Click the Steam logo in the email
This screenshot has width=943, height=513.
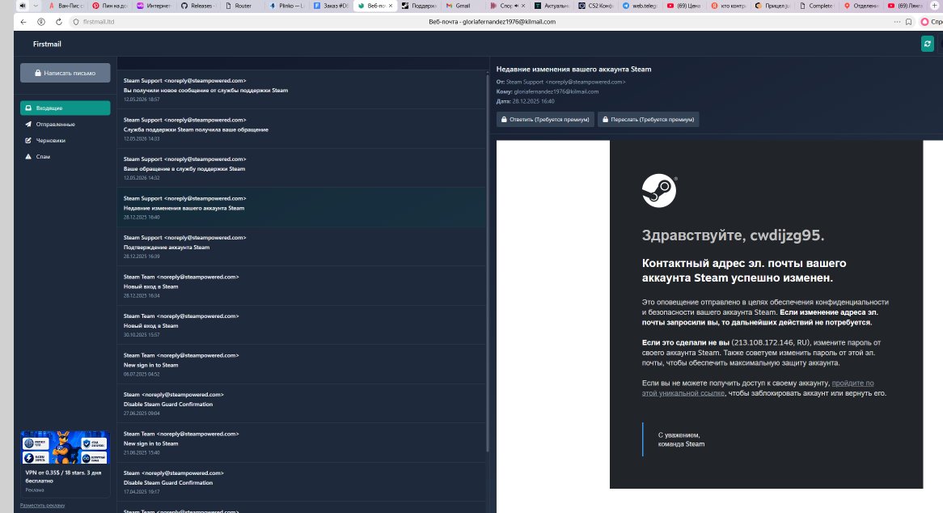click(659, 191)
